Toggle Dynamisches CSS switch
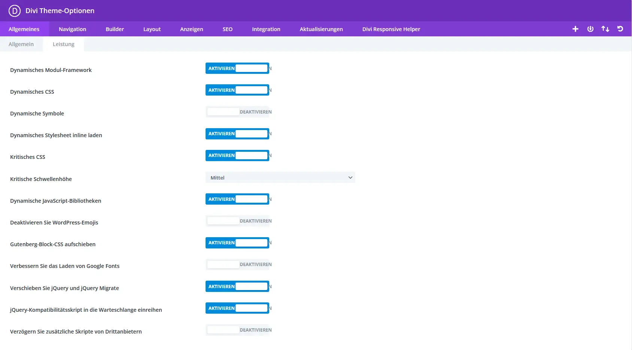 [x=237, y=90]
